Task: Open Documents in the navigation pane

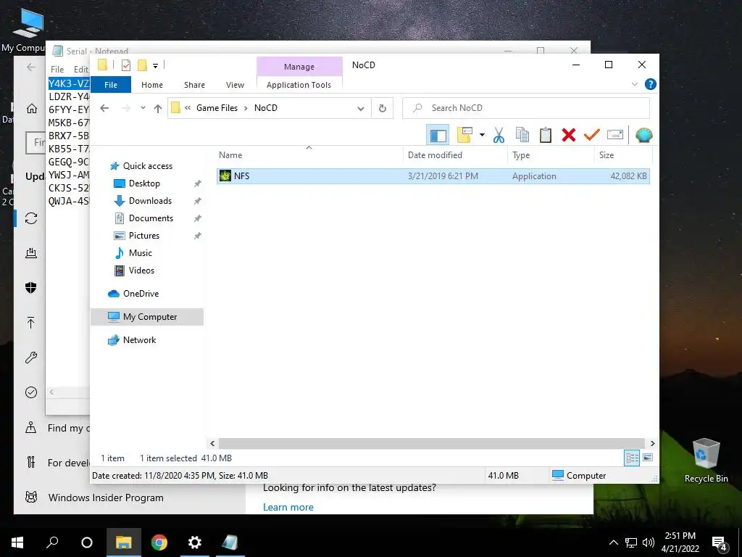Action: click(151, 218)
